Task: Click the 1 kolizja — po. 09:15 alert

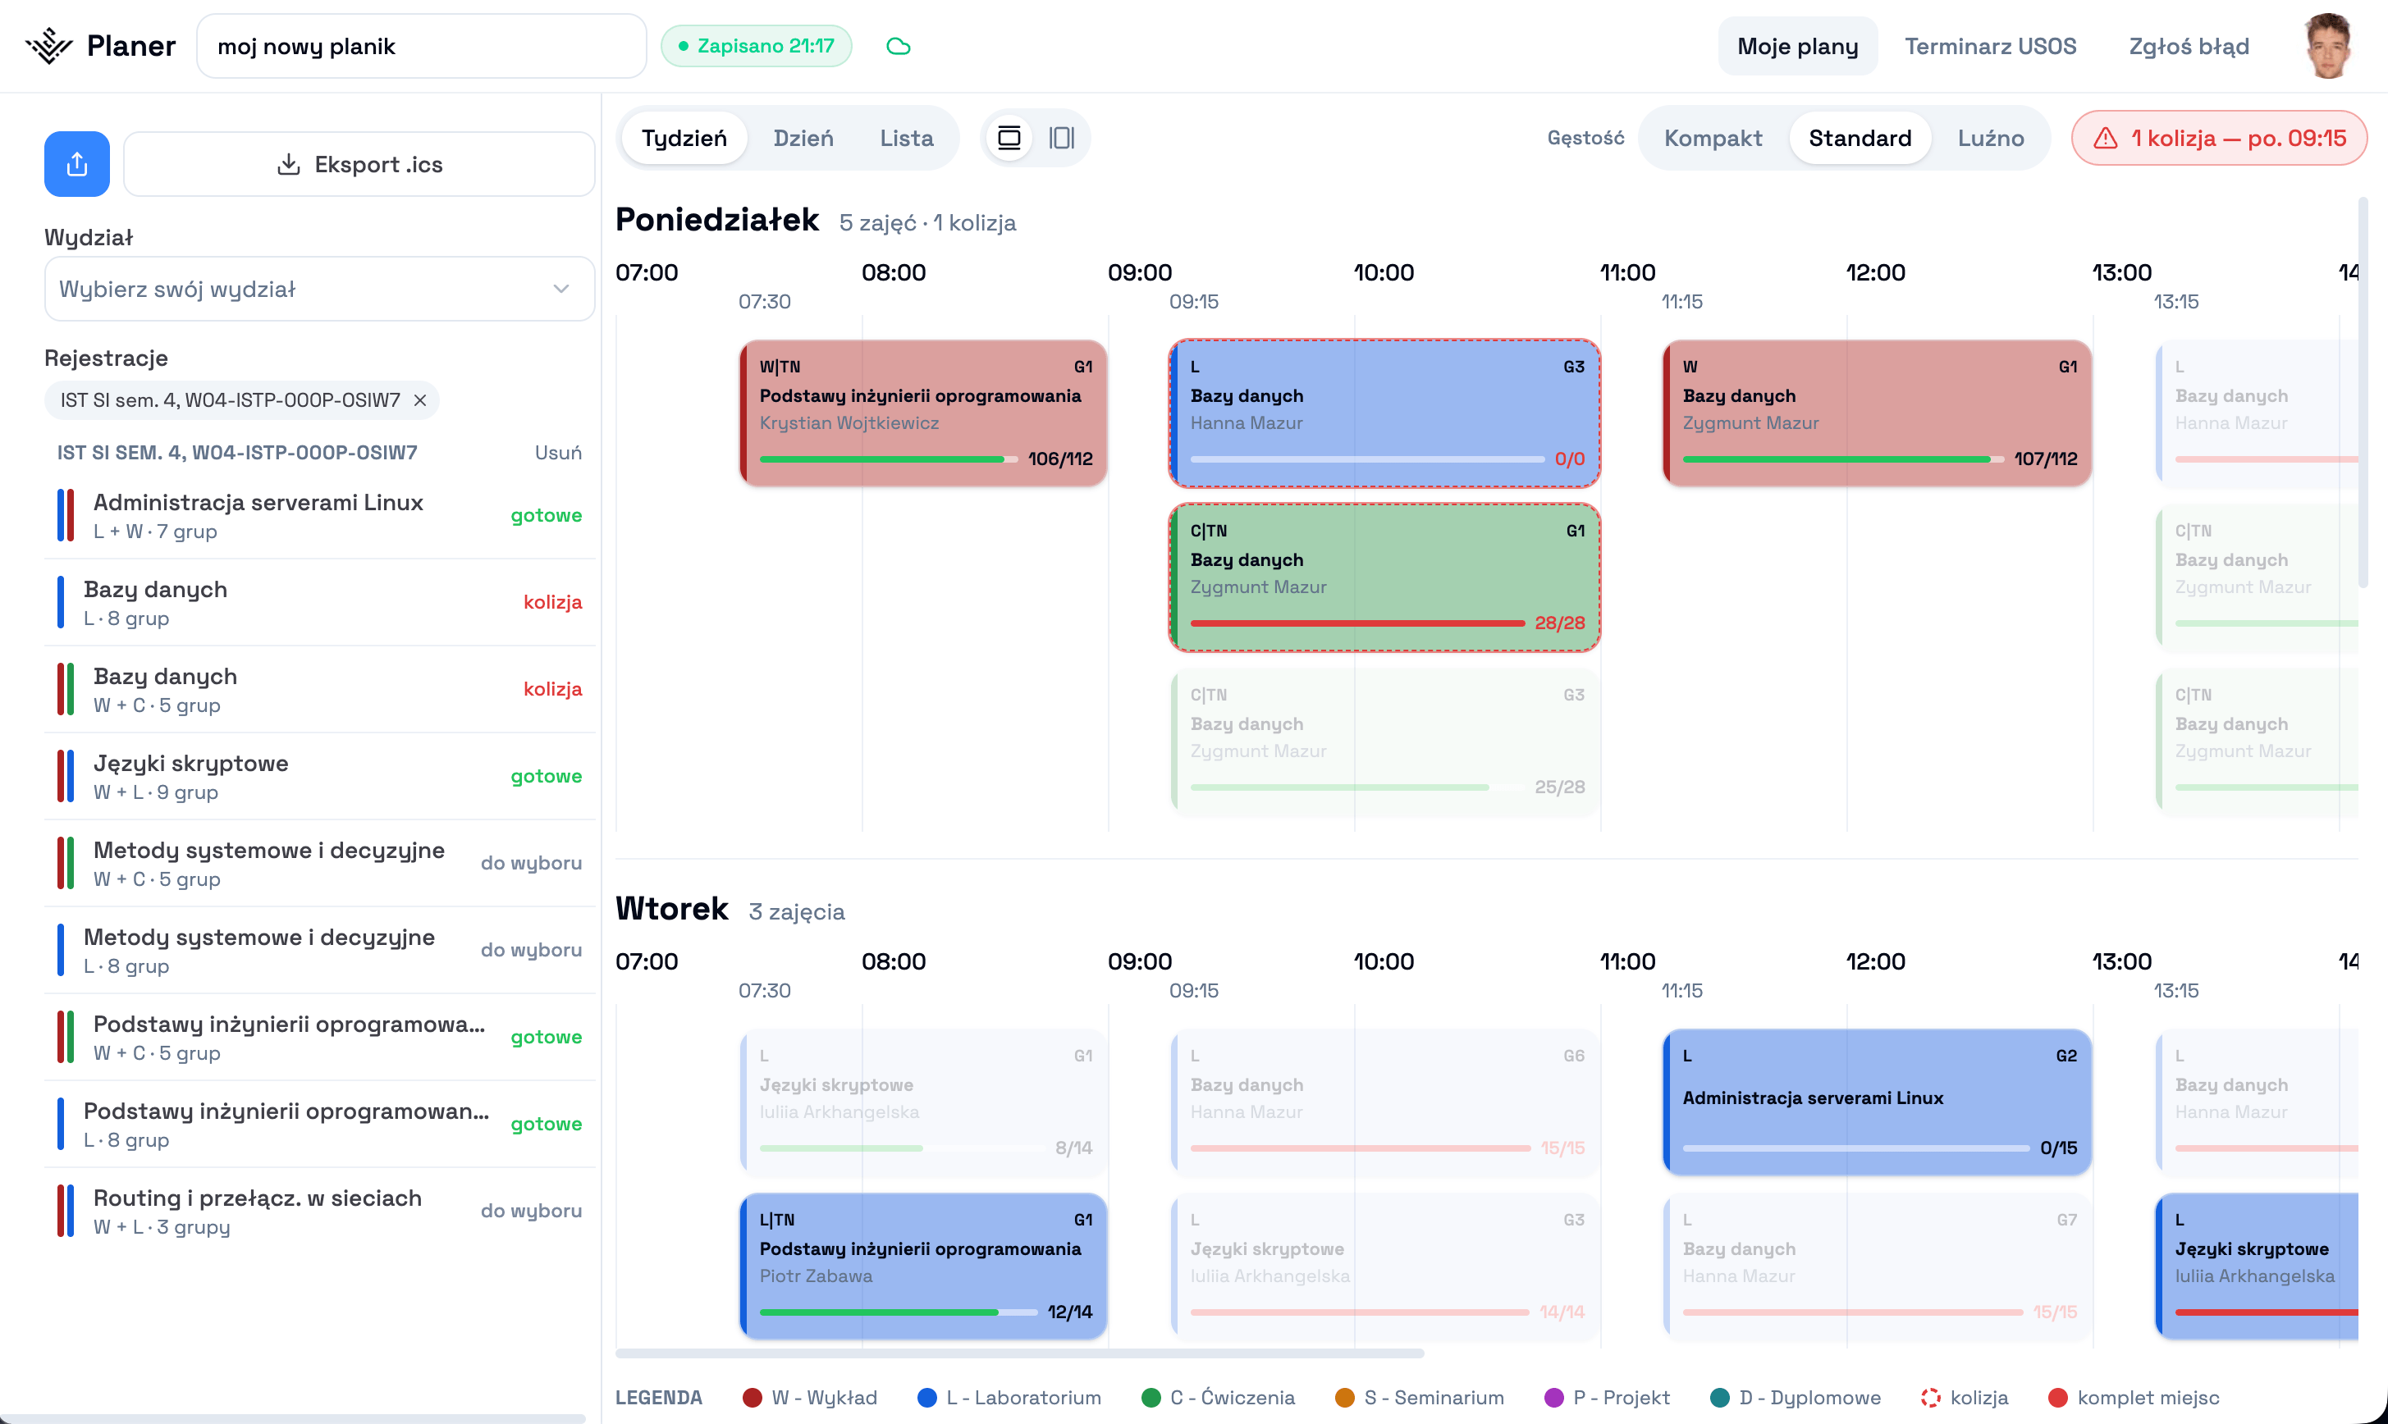Action: [2219, 138]
